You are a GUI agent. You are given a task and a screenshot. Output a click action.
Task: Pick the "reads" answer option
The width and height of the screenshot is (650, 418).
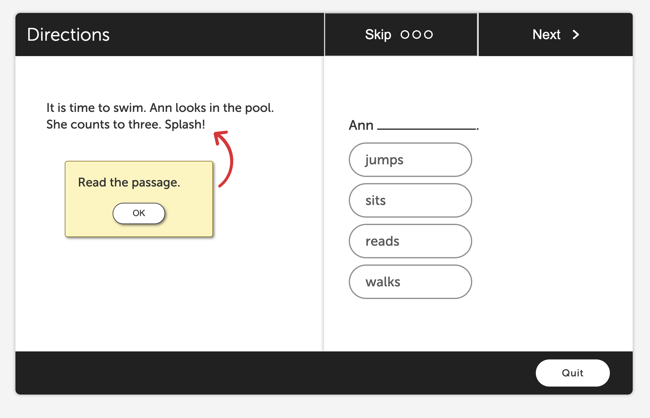pyautogui.click(x=410, y=241)
